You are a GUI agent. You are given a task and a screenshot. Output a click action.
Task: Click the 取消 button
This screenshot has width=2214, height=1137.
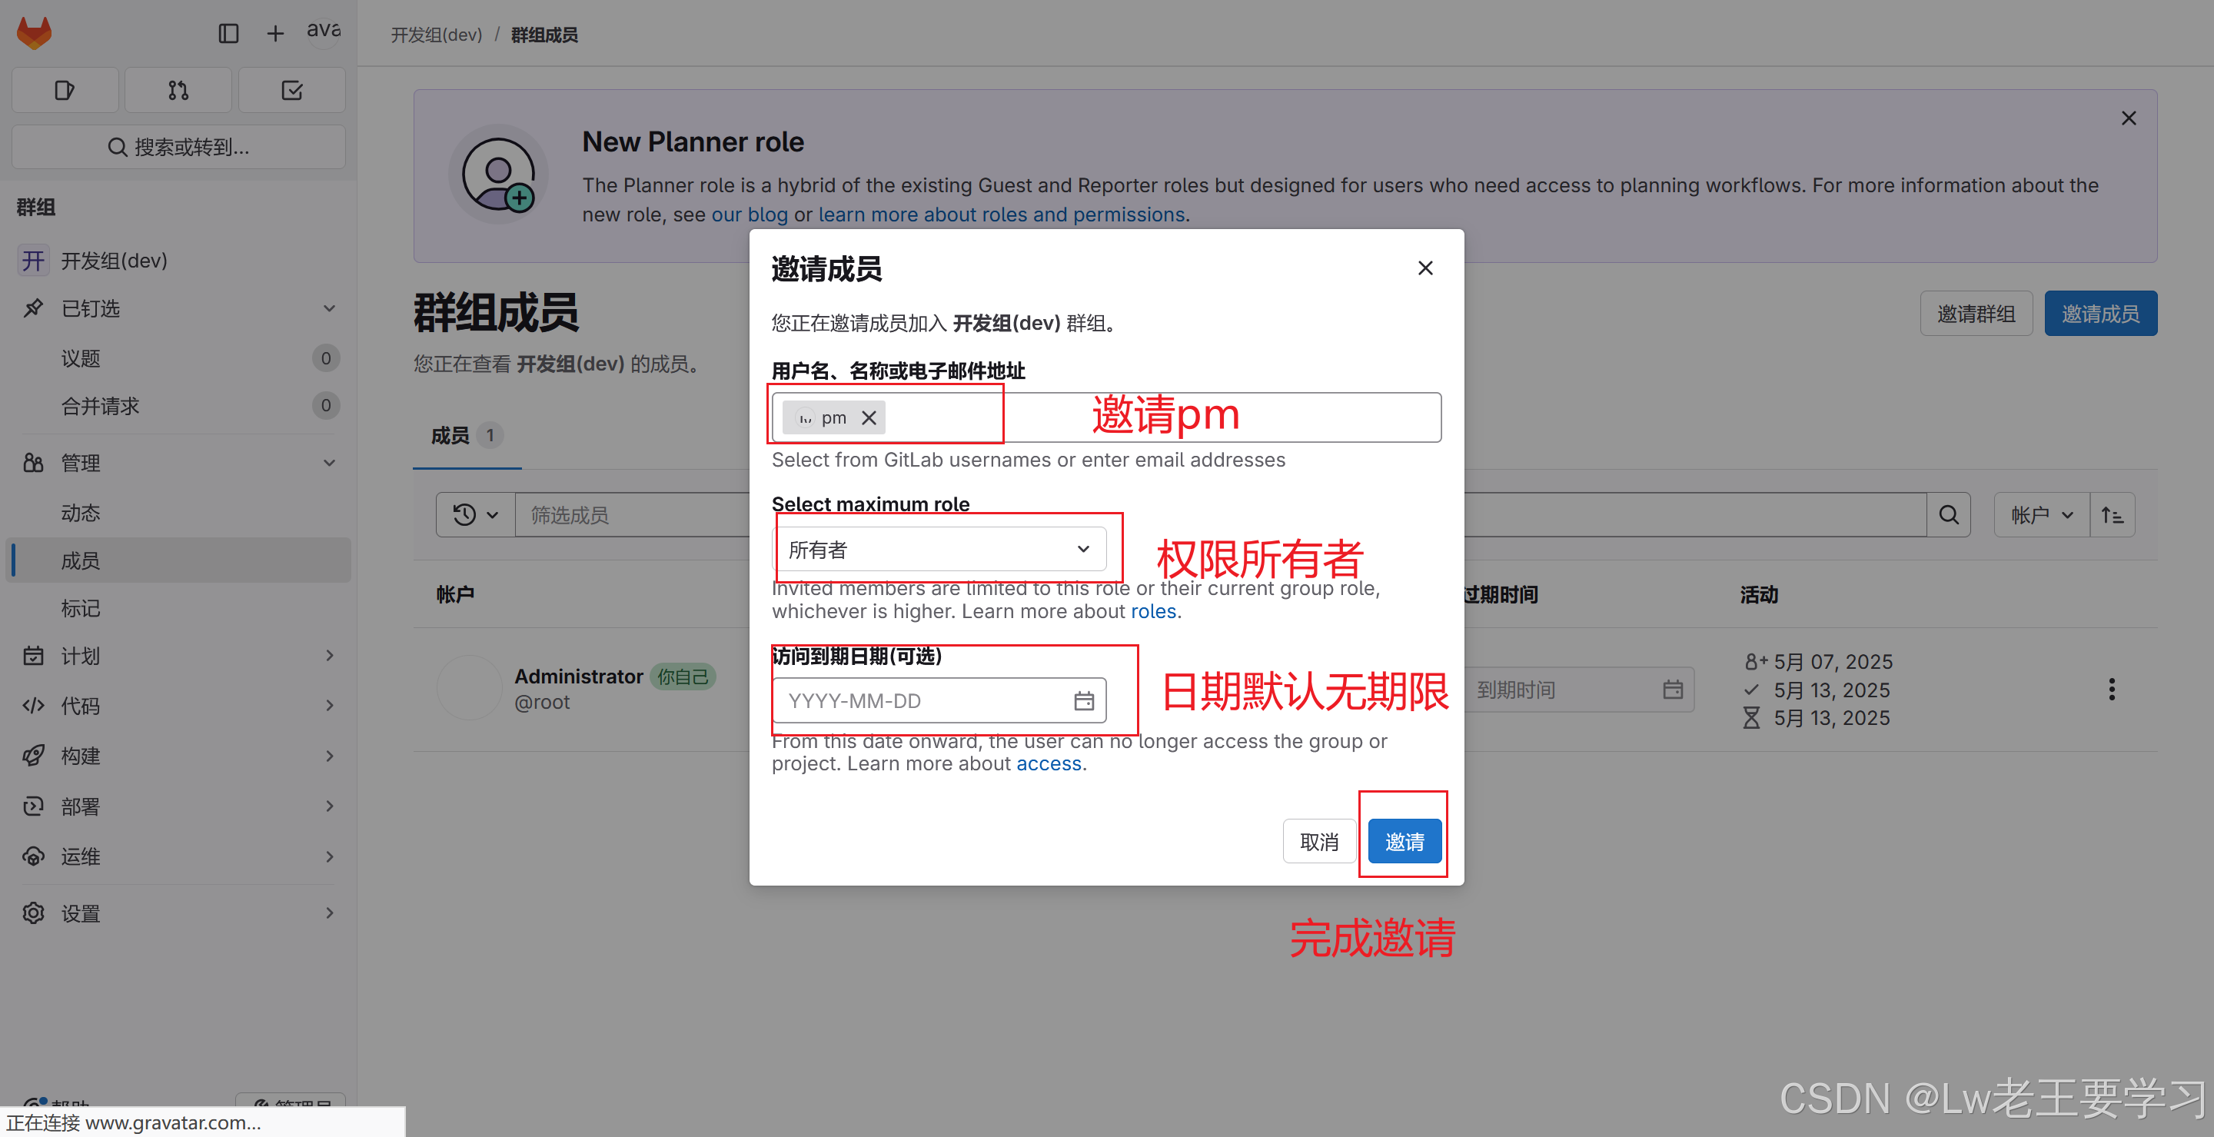pyautogui.click(x=1318, y=841)
